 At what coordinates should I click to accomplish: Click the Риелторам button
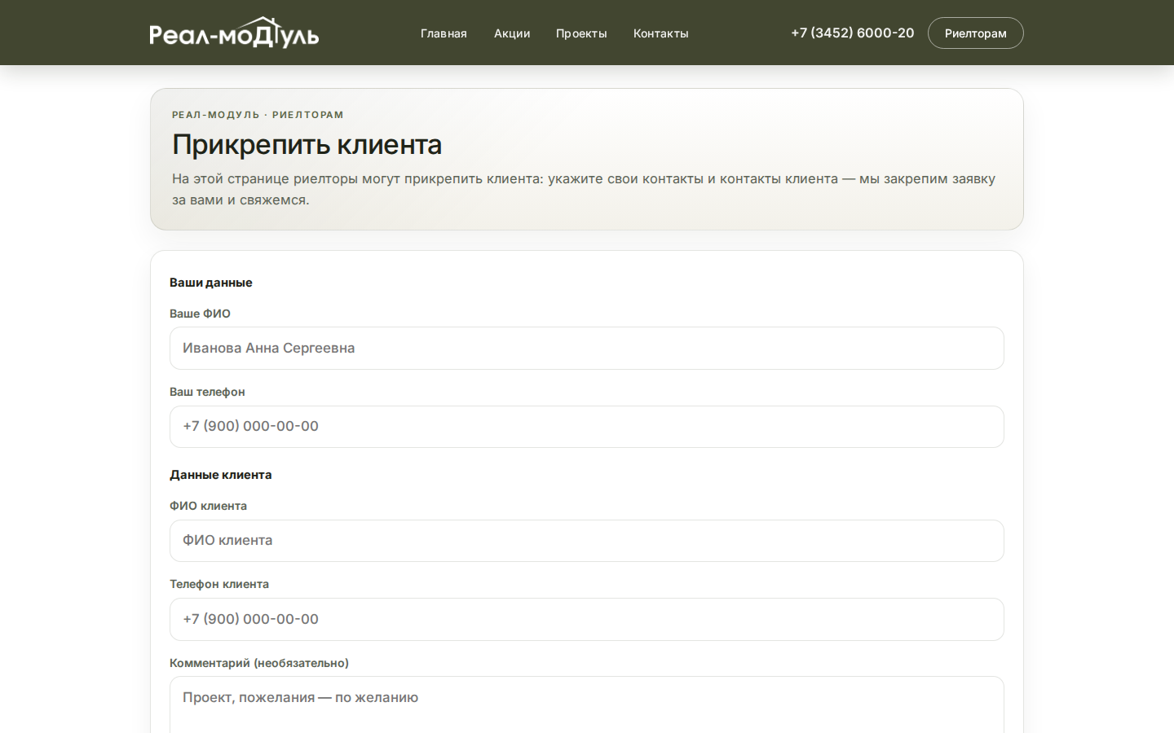click(975, 33)
